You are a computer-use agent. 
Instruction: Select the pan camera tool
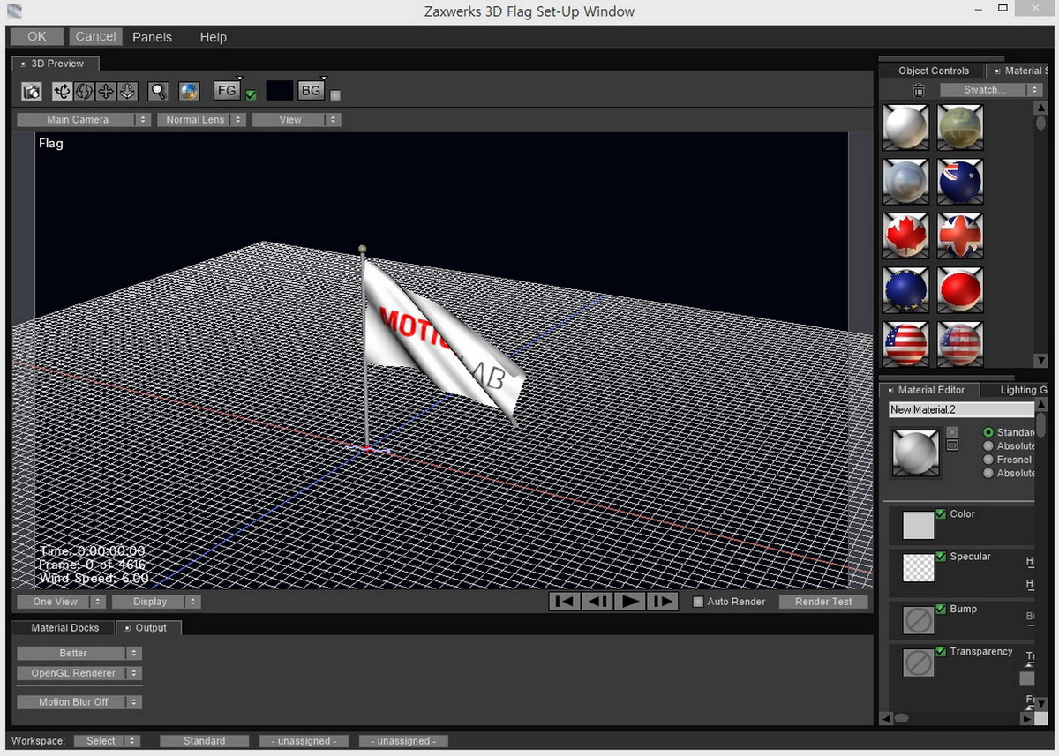106,91
